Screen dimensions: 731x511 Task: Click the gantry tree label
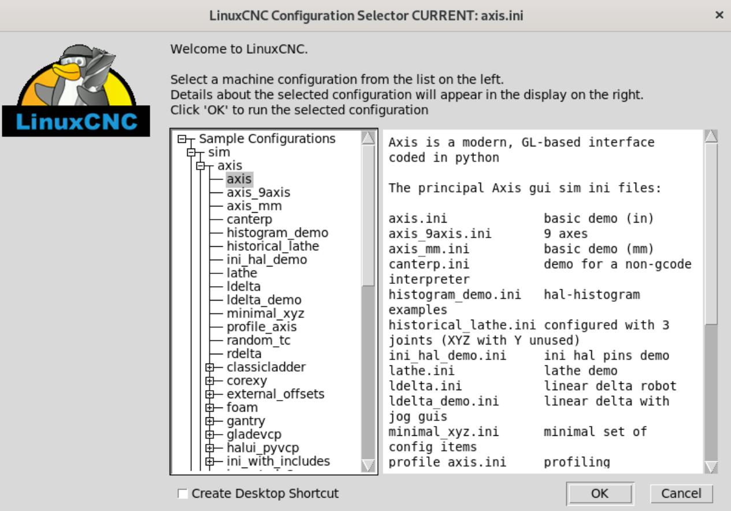coord(246,421)
